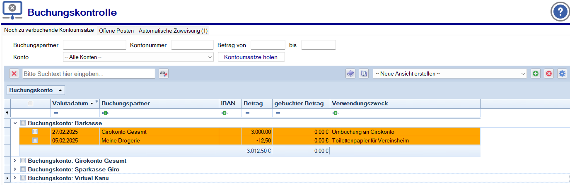Sort by gebuchter Betrag column header
Screen dimensions: 570x185
pos(301,103)
